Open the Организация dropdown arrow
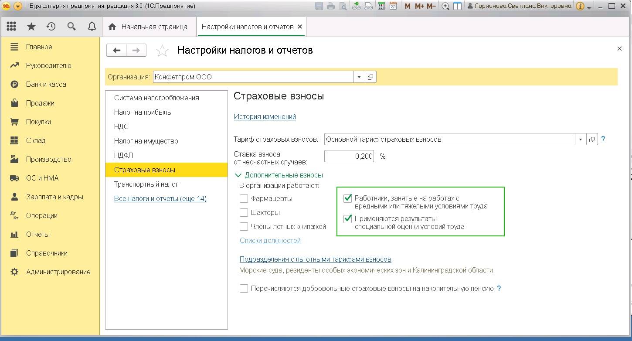 [359, 77]
